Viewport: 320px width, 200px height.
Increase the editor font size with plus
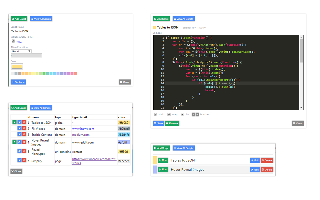(197, 114)
